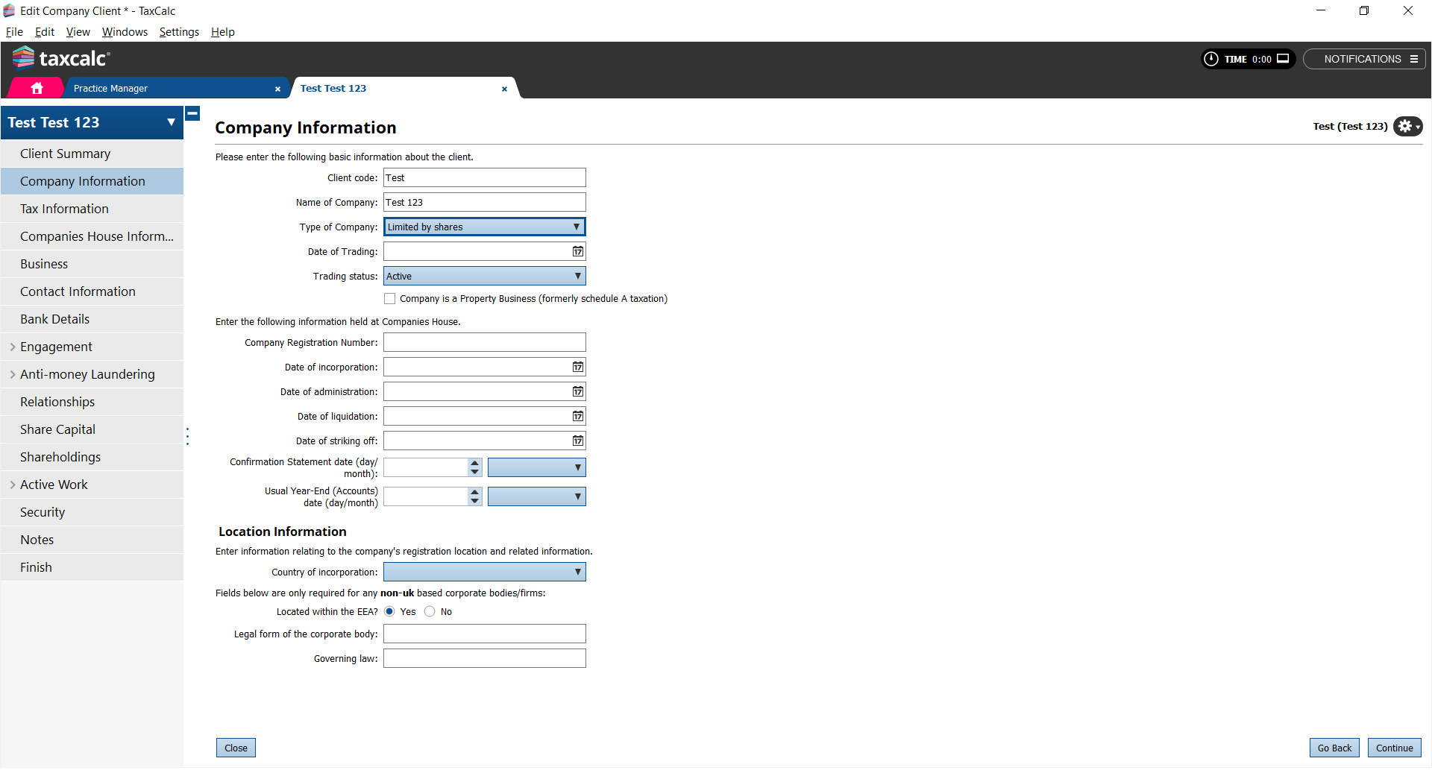Tick the Property Business checkbox
The width and height of the screenshot is (1432, 773).
pos(390,299)
